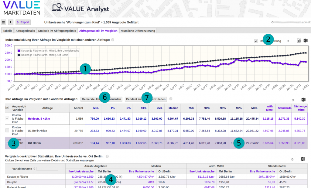Click the Pendant hinzuladen button
Screen dimensions: 311x188
click(x=146, y=99)
